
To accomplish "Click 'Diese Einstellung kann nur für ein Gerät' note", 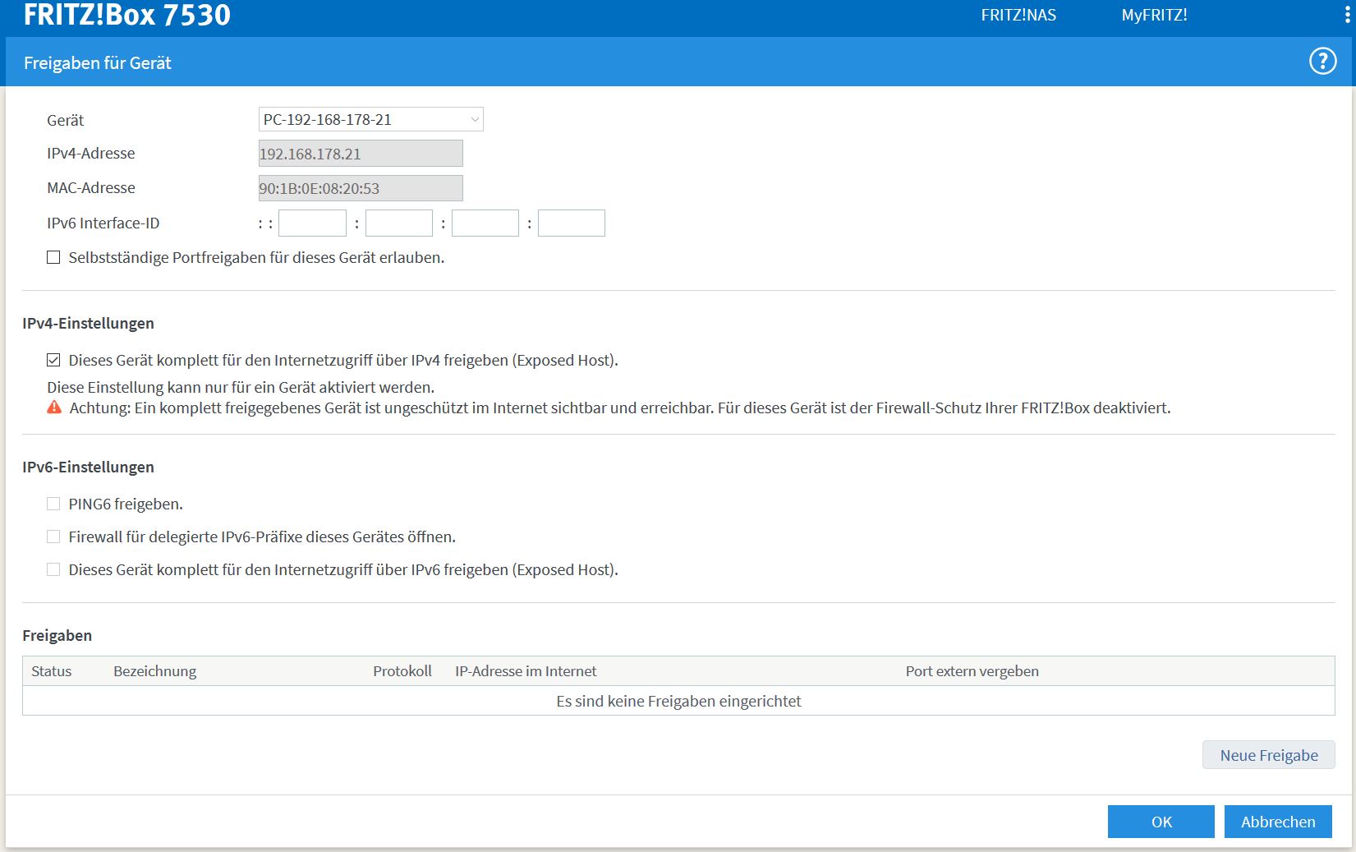I will click(241, 387).
